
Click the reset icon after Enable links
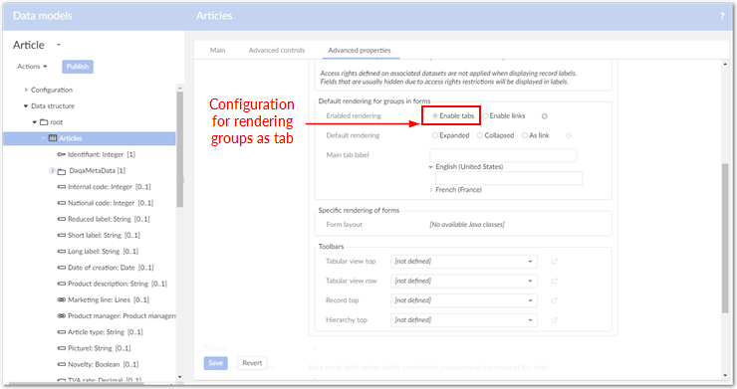coord(545,116)
